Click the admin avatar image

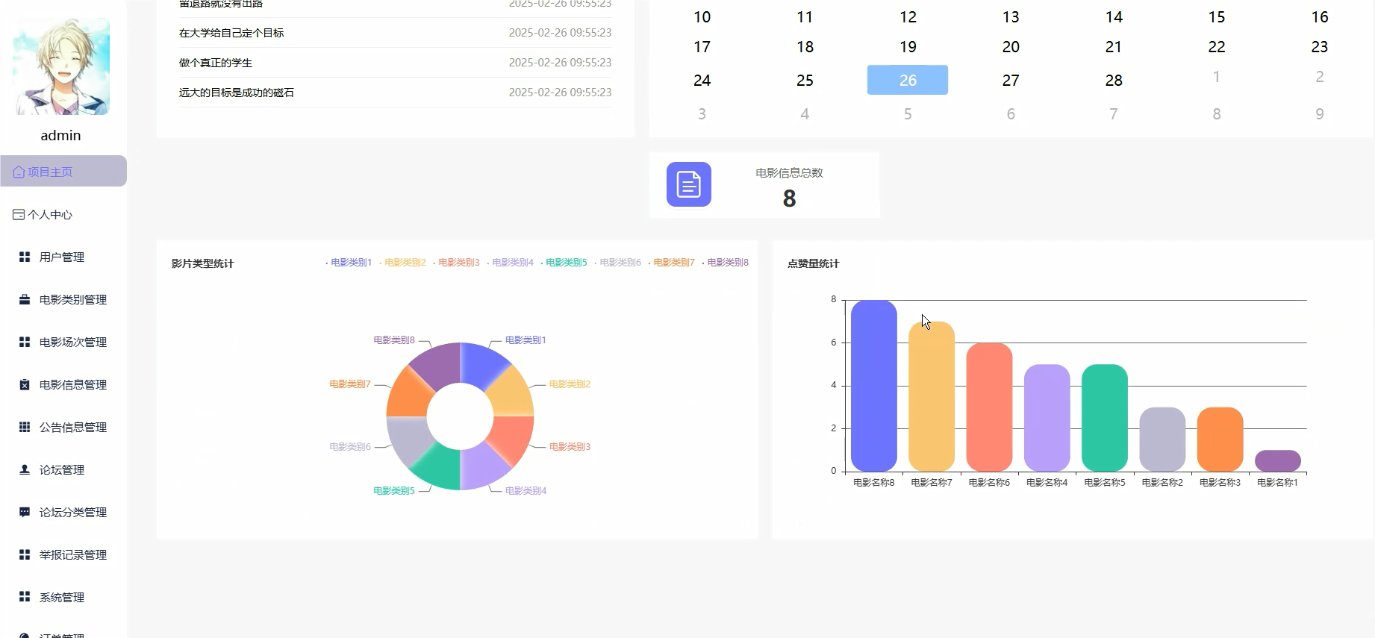[61, 66]
